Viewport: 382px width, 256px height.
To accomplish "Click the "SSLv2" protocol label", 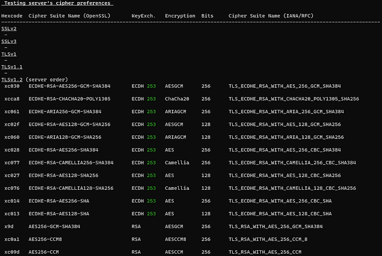I will tap(9, 29).
